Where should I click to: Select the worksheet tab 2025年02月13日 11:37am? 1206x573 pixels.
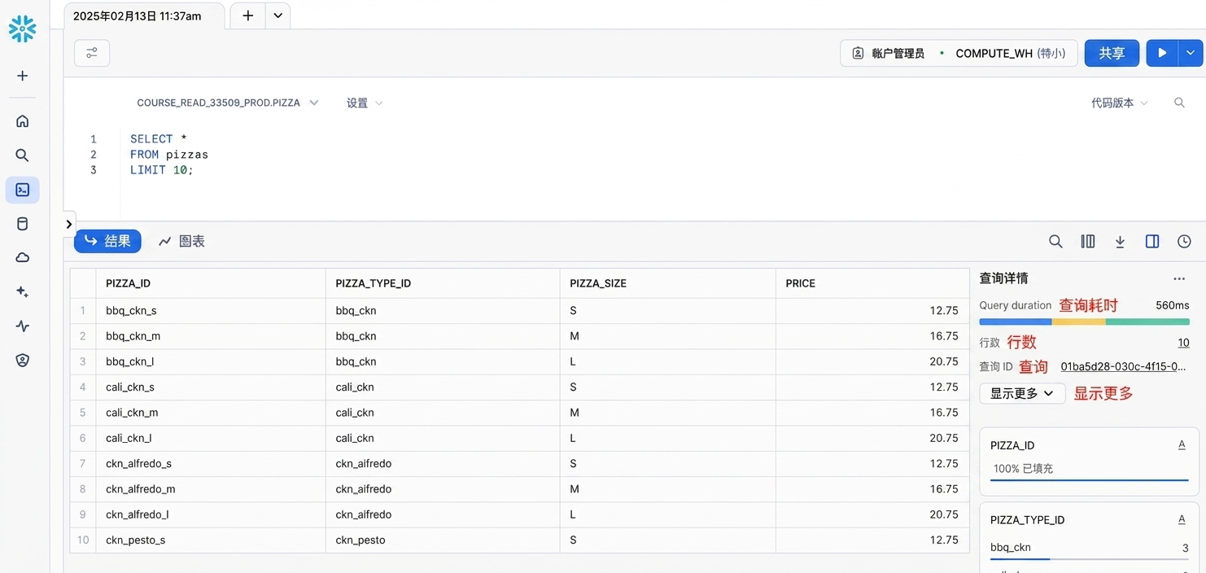pyautogui.click(x=144, y=15)
